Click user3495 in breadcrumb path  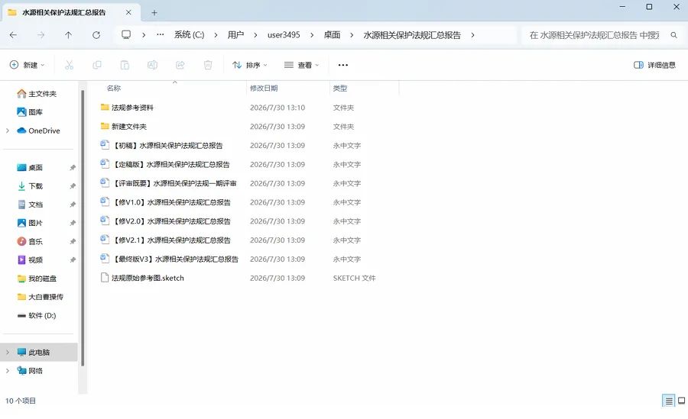coord(284,34)
